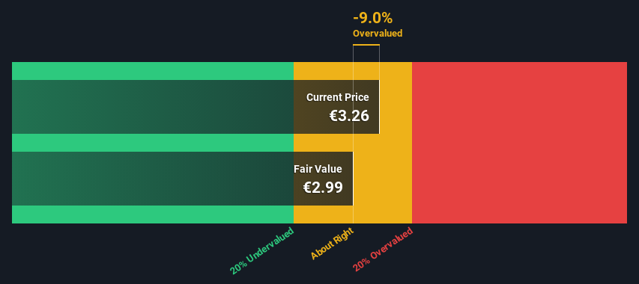
Task: Click the bright green undervalued strip at top
Action: pyautogui.click(x=153, y=71)
